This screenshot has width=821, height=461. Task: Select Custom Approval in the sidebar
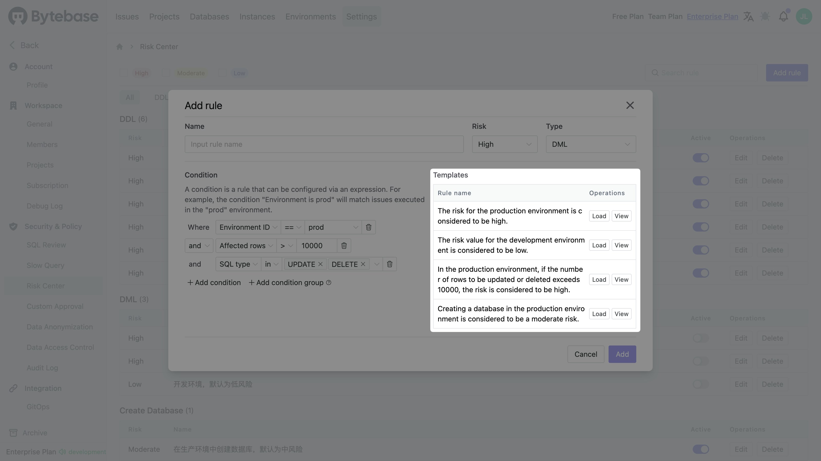click(x=55, y=306)
